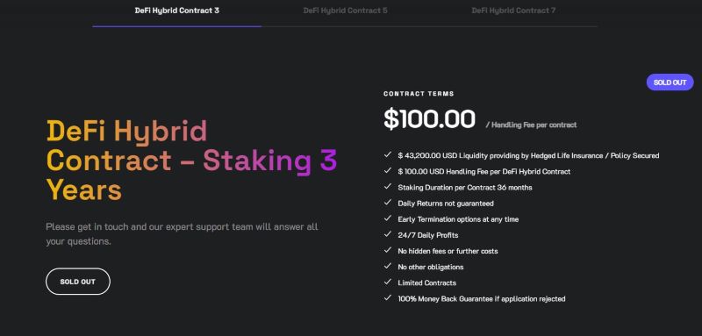Click the get in touch support paragraph

182,234
